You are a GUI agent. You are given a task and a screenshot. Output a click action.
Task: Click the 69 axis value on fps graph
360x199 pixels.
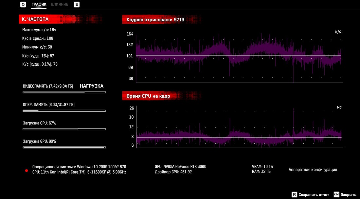pyautogui.click(x=131, y=67)
